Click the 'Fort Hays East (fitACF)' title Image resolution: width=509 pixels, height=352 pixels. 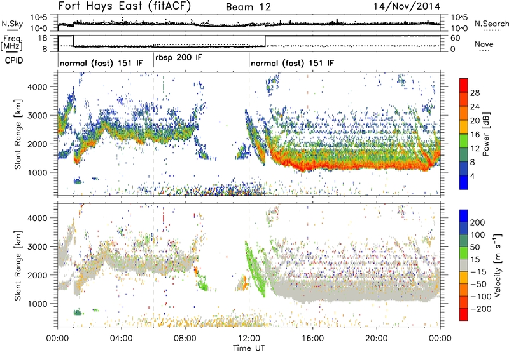tap(125, 6)
